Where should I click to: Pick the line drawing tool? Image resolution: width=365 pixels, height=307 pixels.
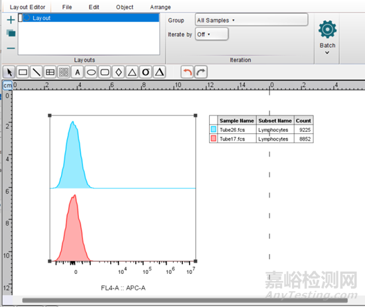pyautogui.click(x=36, y=72)
